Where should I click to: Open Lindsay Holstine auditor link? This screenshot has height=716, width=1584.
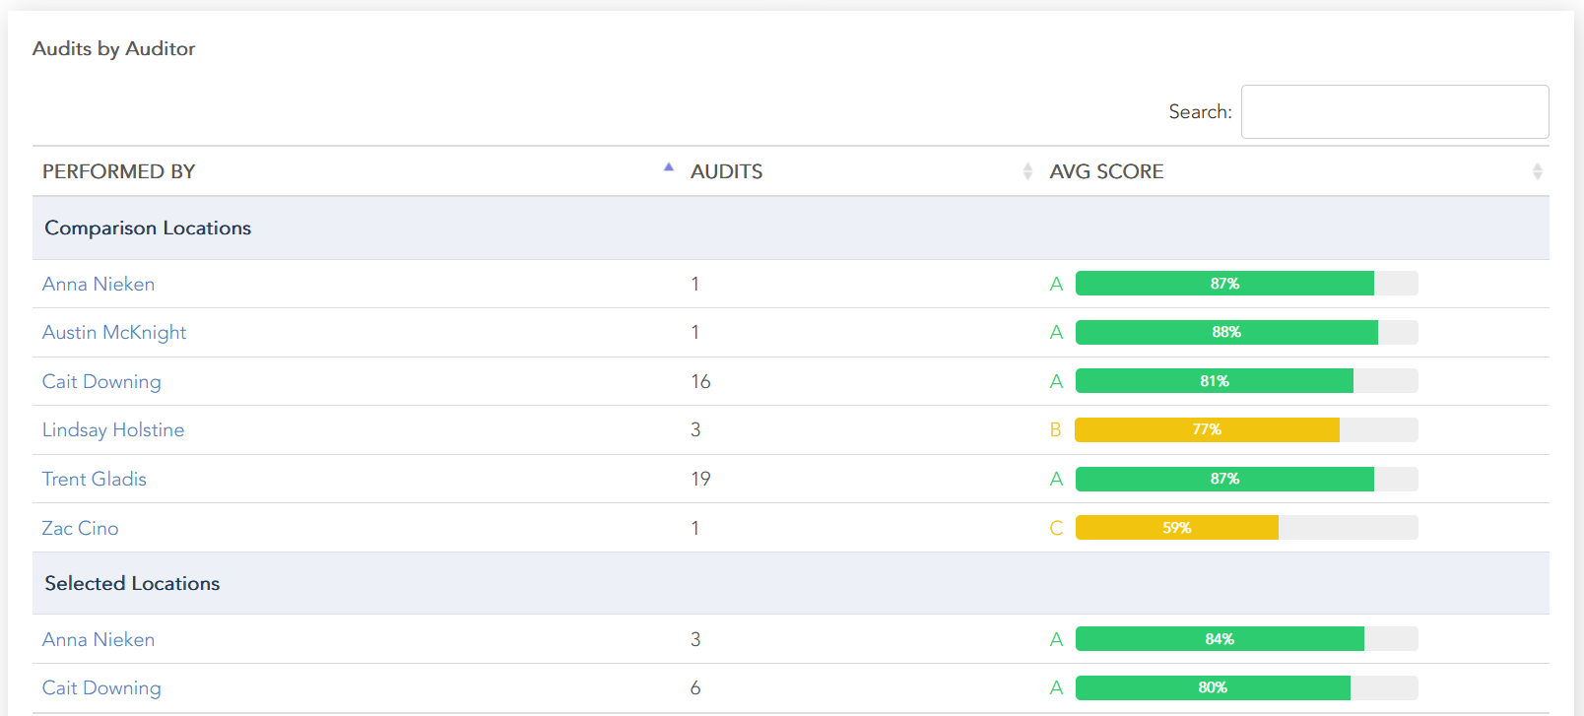click(113, 430)
